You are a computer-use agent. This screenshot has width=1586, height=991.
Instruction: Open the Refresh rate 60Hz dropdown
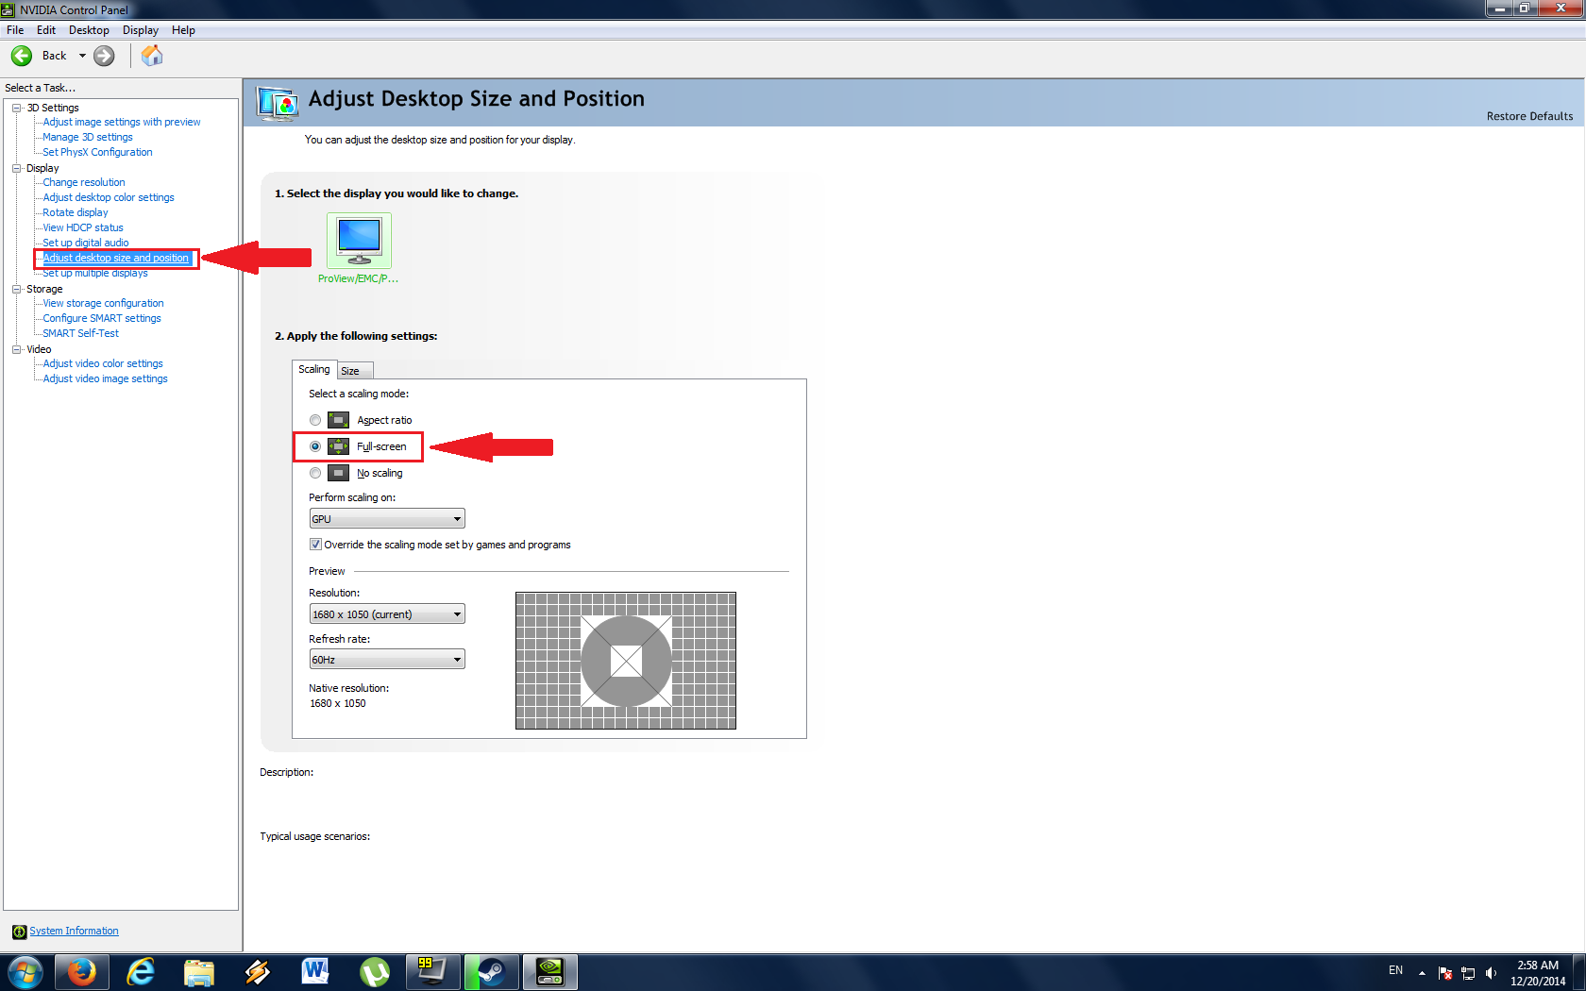coord(387,660)
